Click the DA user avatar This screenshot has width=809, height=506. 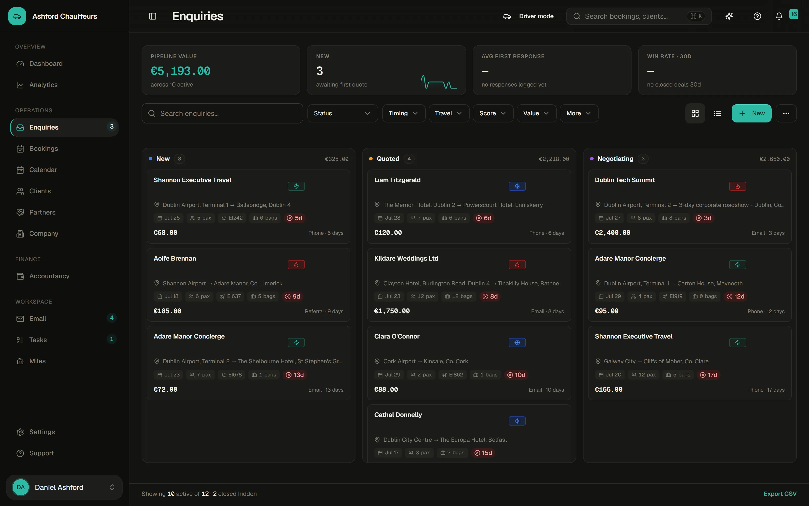21,487
